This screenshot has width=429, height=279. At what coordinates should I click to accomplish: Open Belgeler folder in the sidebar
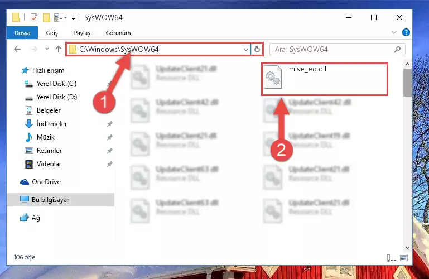(49, 110)
